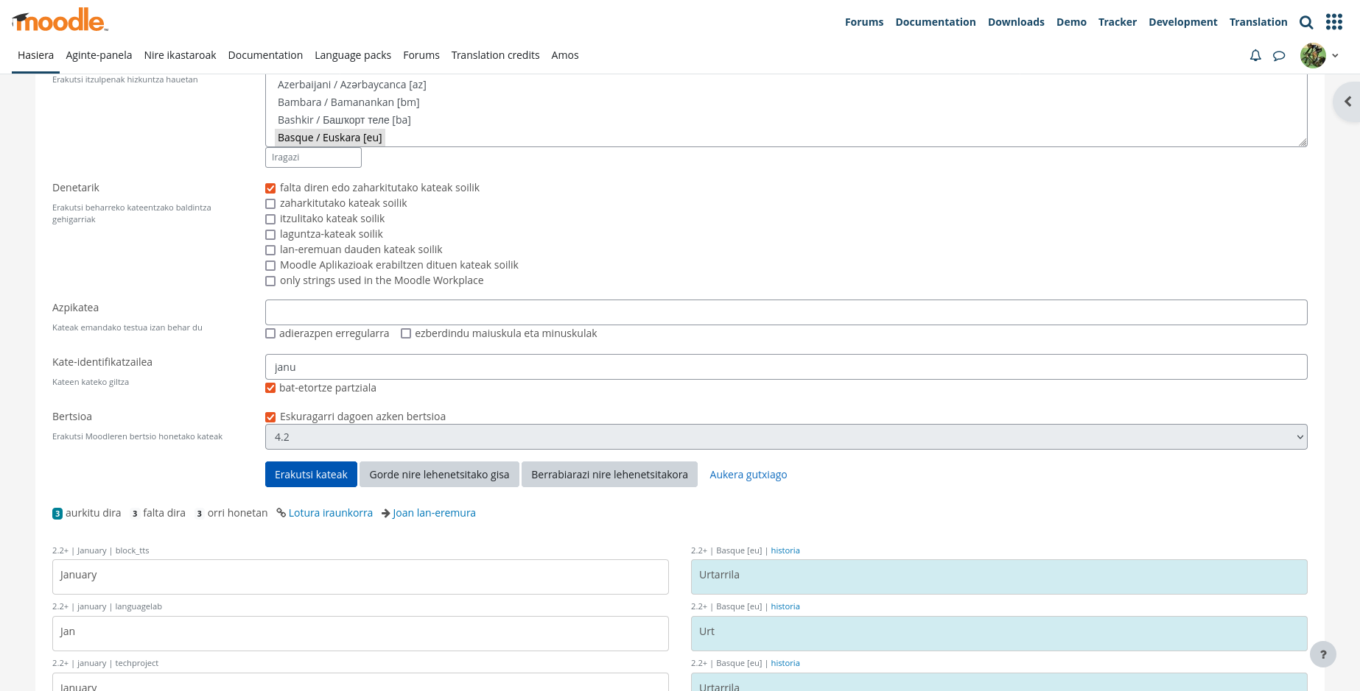Viewport: 1360px width, 691px height.
Task: Switch to the Translation credits tab
Action: click(495, 55)
